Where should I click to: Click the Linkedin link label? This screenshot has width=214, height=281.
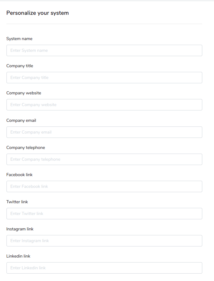tap(19, 256)
